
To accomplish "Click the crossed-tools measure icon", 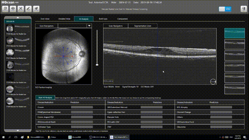I will (x=21, y=9).
